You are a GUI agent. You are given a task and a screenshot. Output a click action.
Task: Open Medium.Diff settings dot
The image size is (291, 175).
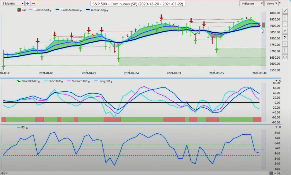89,82
